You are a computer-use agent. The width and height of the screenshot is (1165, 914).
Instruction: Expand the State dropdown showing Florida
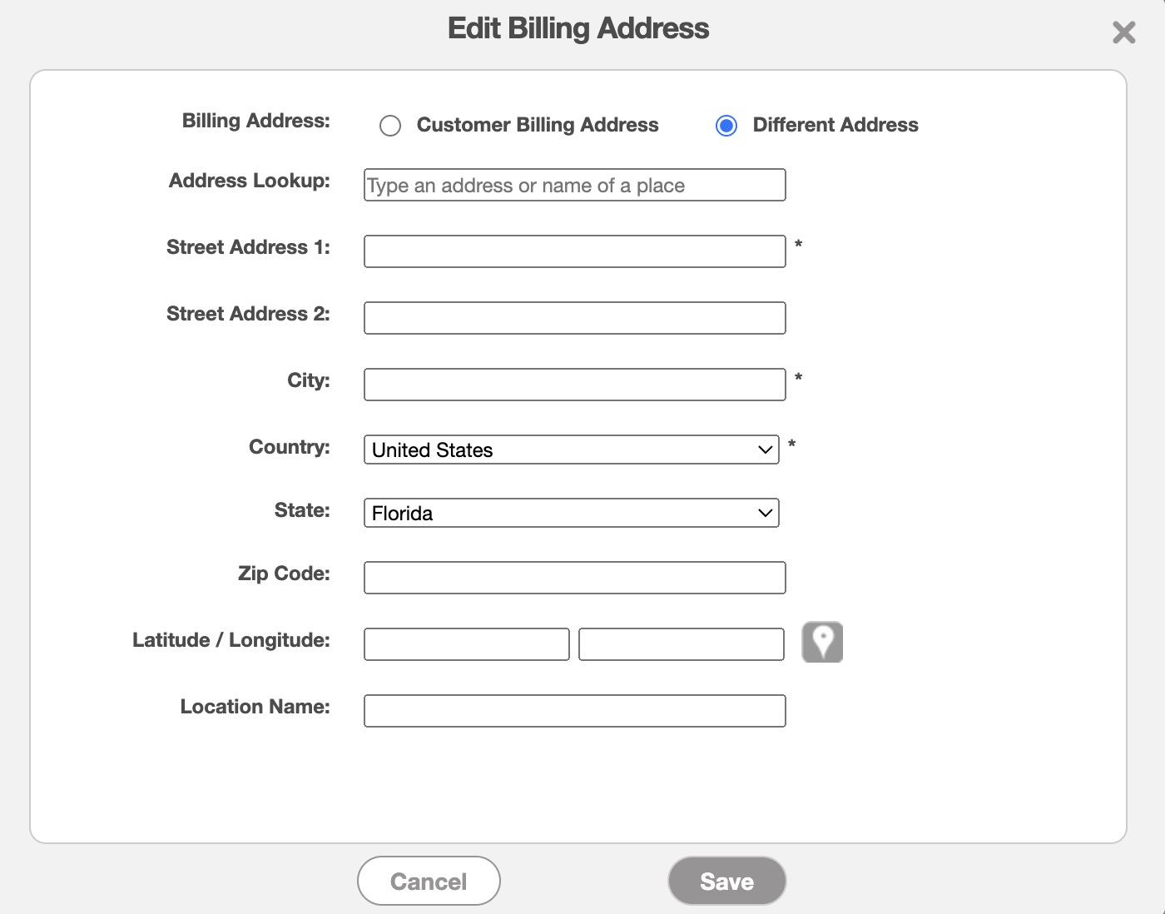click(x=571, y=513)
